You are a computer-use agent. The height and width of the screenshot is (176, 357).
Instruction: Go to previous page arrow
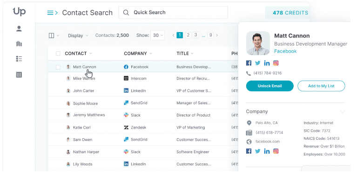pos(174,35)
